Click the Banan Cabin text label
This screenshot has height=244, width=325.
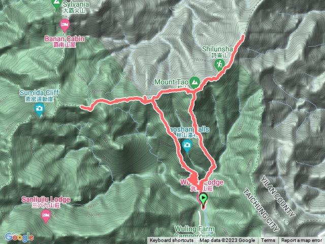[x=64, y=41]
